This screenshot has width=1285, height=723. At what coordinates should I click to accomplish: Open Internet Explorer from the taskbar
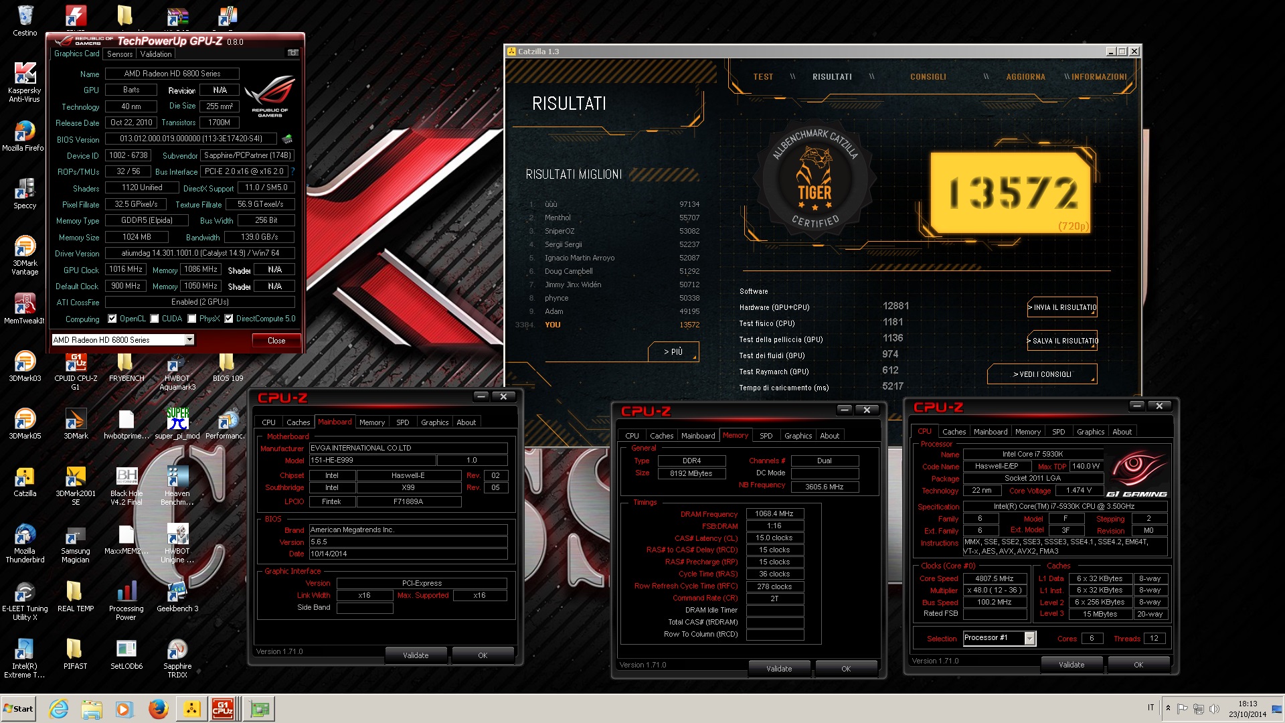59,708
